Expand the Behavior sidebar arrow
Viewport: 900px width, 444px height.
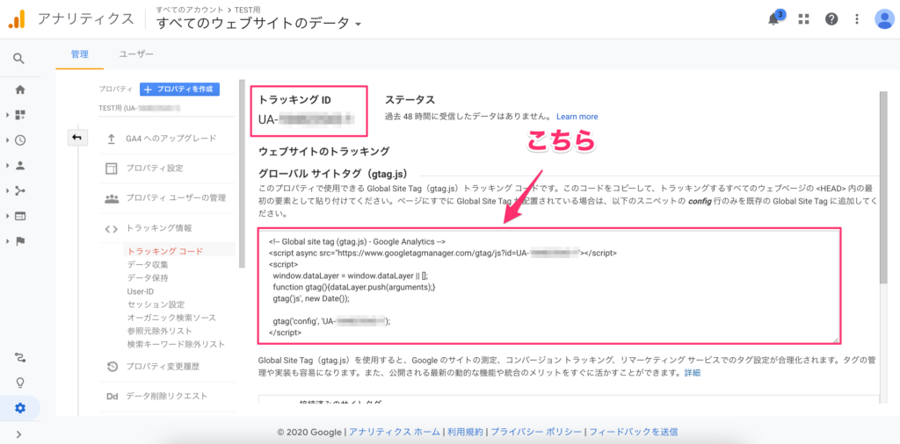coord(8,216)
